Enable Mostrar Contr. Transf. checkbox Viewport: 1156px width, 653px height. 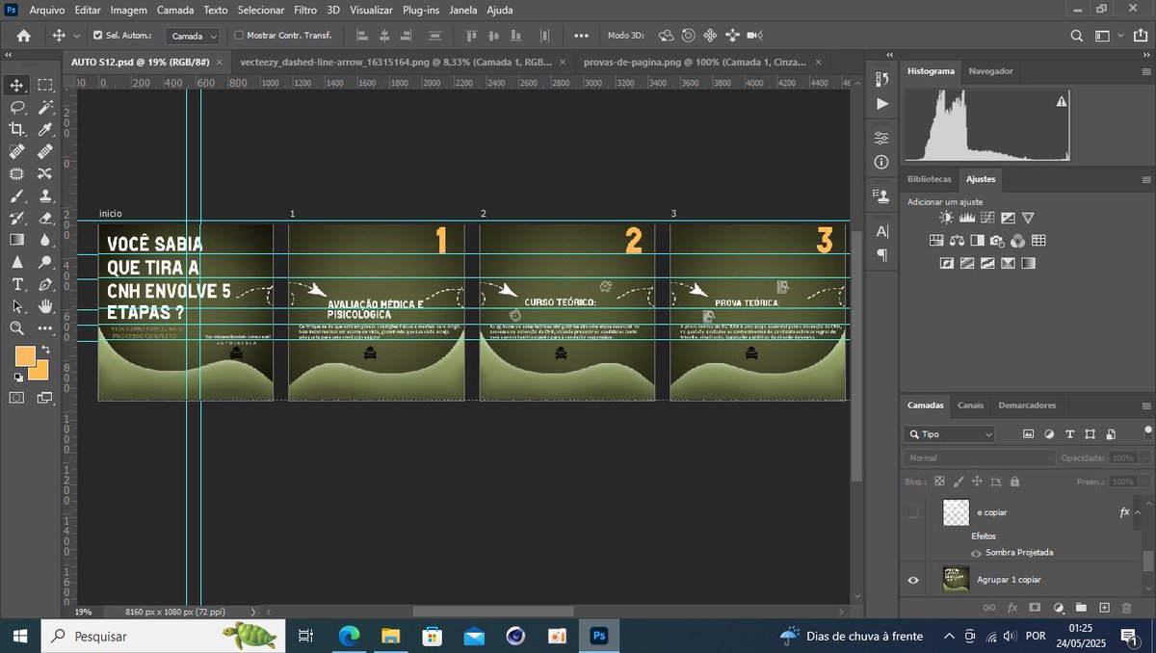click(x=239, y=36)
